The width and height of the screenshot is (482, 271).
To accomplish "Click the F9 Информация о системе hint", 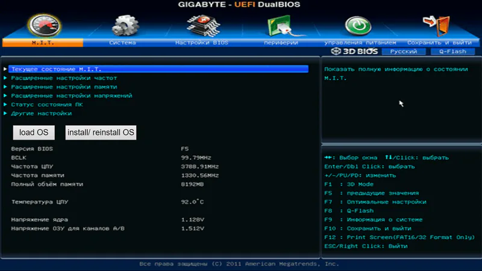I will [374, 220].
